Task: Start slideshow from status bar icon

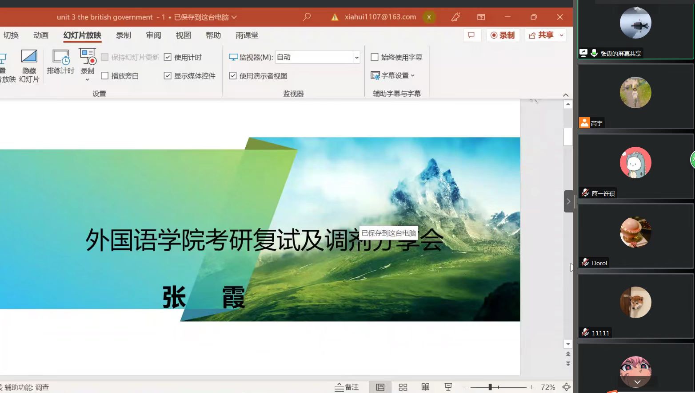Action: click(x=448, y=387)
